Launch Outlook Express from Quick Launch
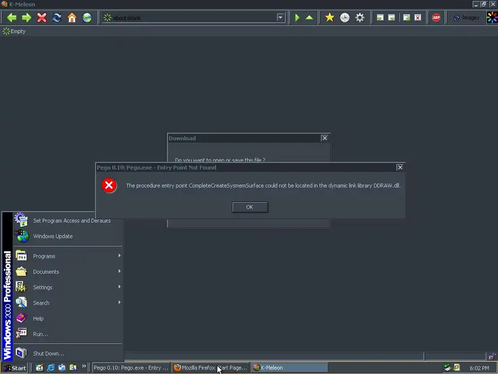Image resolution: width=498 pixels, height=374 pixels. pyautogui.click(x=62, y=368)
